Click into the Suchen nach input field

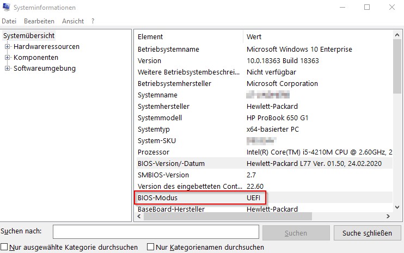(155, 232)
